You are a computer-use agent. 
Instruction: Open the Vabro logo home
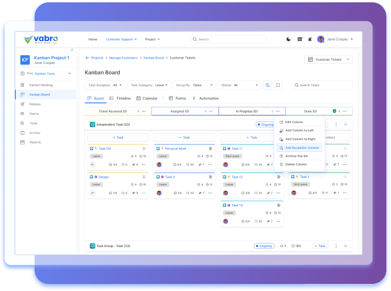pos(42,39)
